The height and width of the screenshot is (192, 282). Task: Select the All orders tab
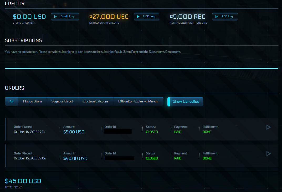click(x=12, y=101)
